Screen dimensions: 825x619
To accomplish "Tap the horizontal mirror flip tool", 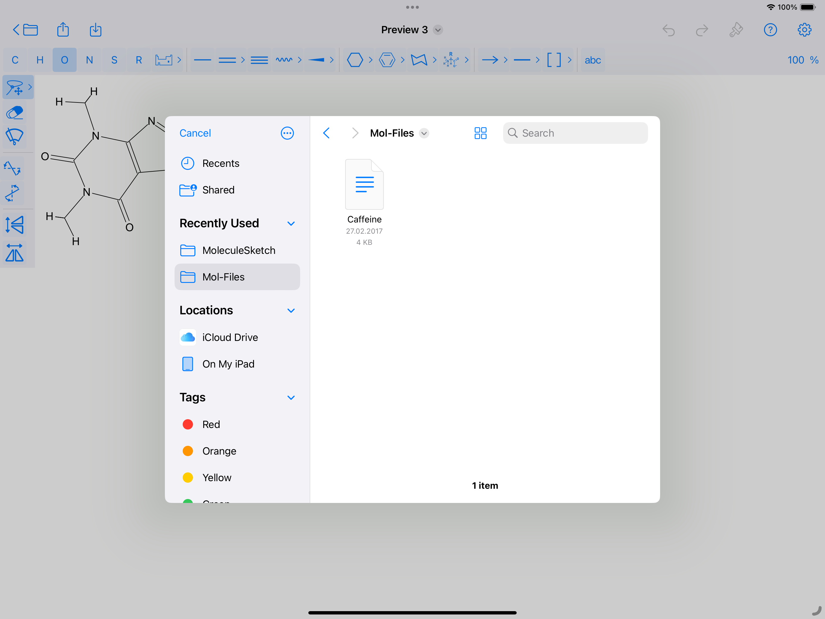I will point(14,253).
